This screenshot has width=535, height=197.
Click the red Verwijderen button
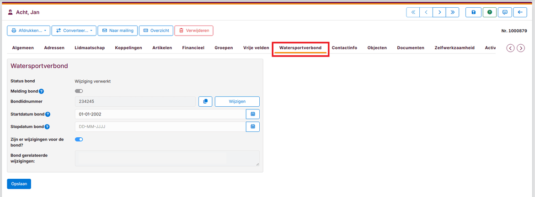point(194,31)
